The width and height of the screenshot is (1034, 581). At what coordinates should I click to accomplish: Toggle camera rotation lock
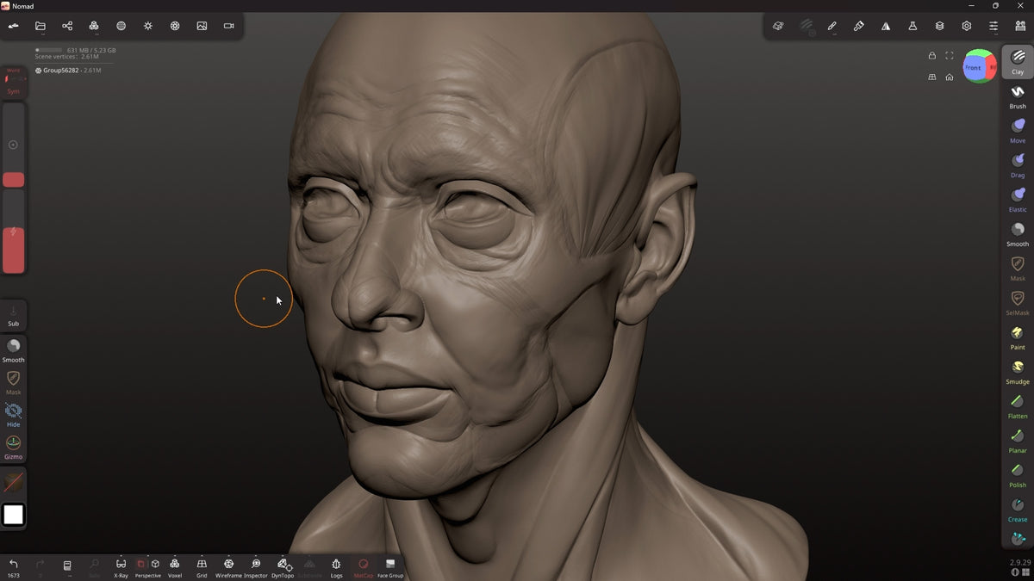(x=931, y=56)
